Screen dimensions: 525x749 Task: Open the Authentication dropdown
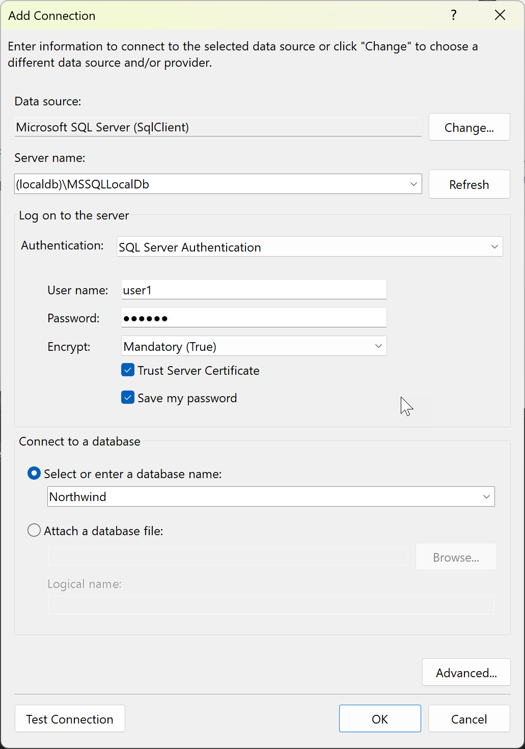(x=494, y=247)
